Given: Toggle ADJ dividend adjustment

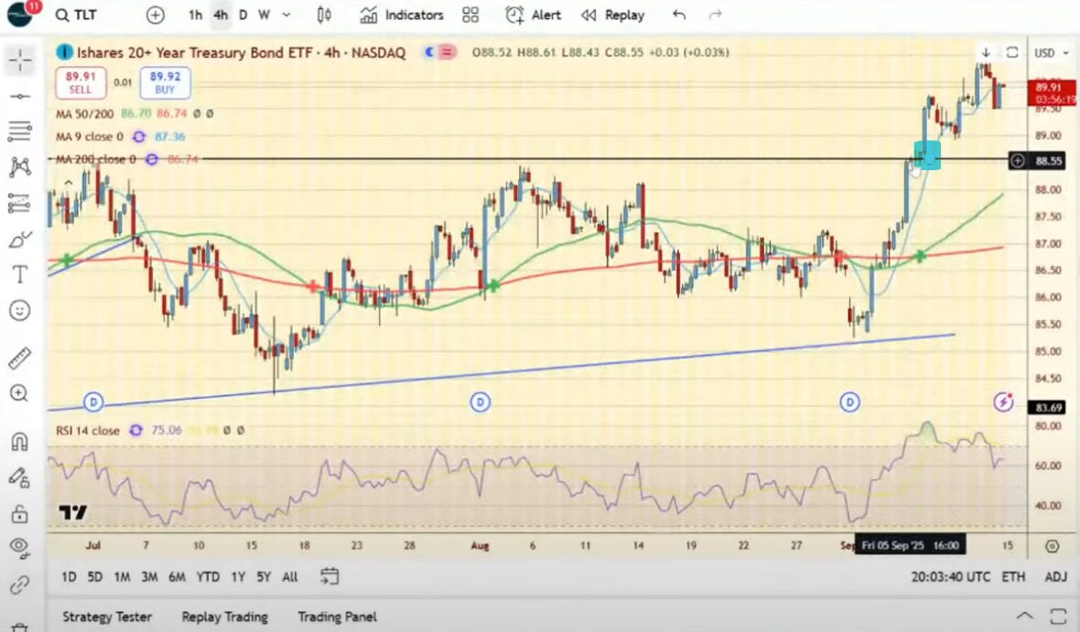Looking at the screenshot, I should pos(1055,577).
